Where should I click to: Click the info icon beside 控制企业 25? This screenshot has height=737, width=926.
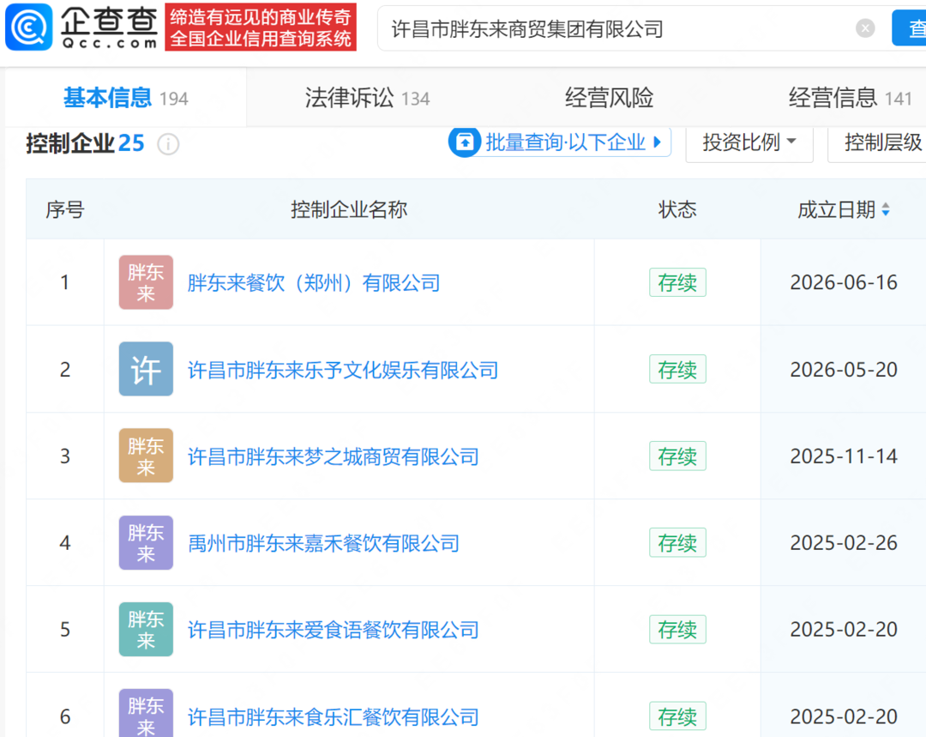tap(168, 144)
